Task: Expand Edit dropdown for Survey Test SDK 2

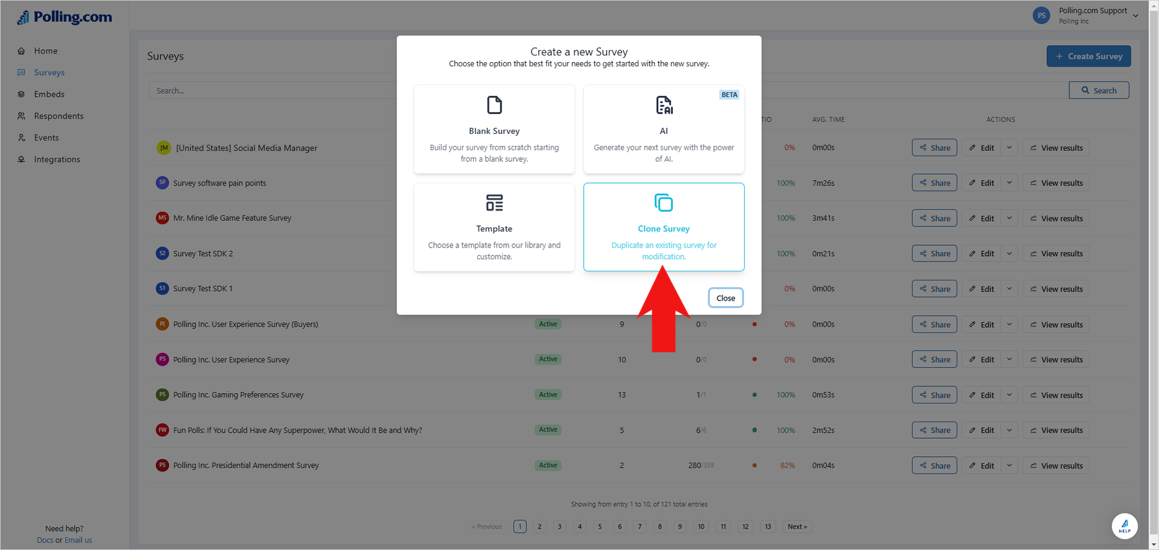Action: point(1009,253)
